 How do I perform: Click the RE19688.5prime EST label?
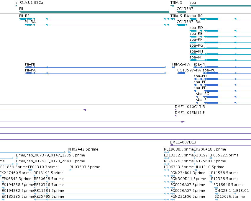[179, 149]
